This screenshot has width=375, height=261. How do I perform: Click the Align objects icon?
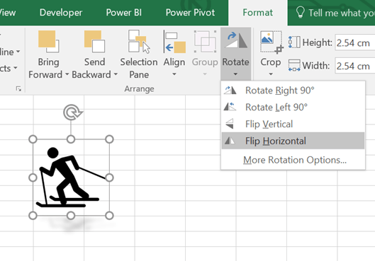click(174, 42)
